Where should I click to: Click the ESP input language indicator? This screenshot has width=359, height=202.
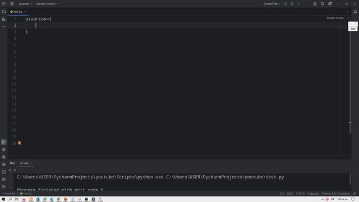pos(333,199)
